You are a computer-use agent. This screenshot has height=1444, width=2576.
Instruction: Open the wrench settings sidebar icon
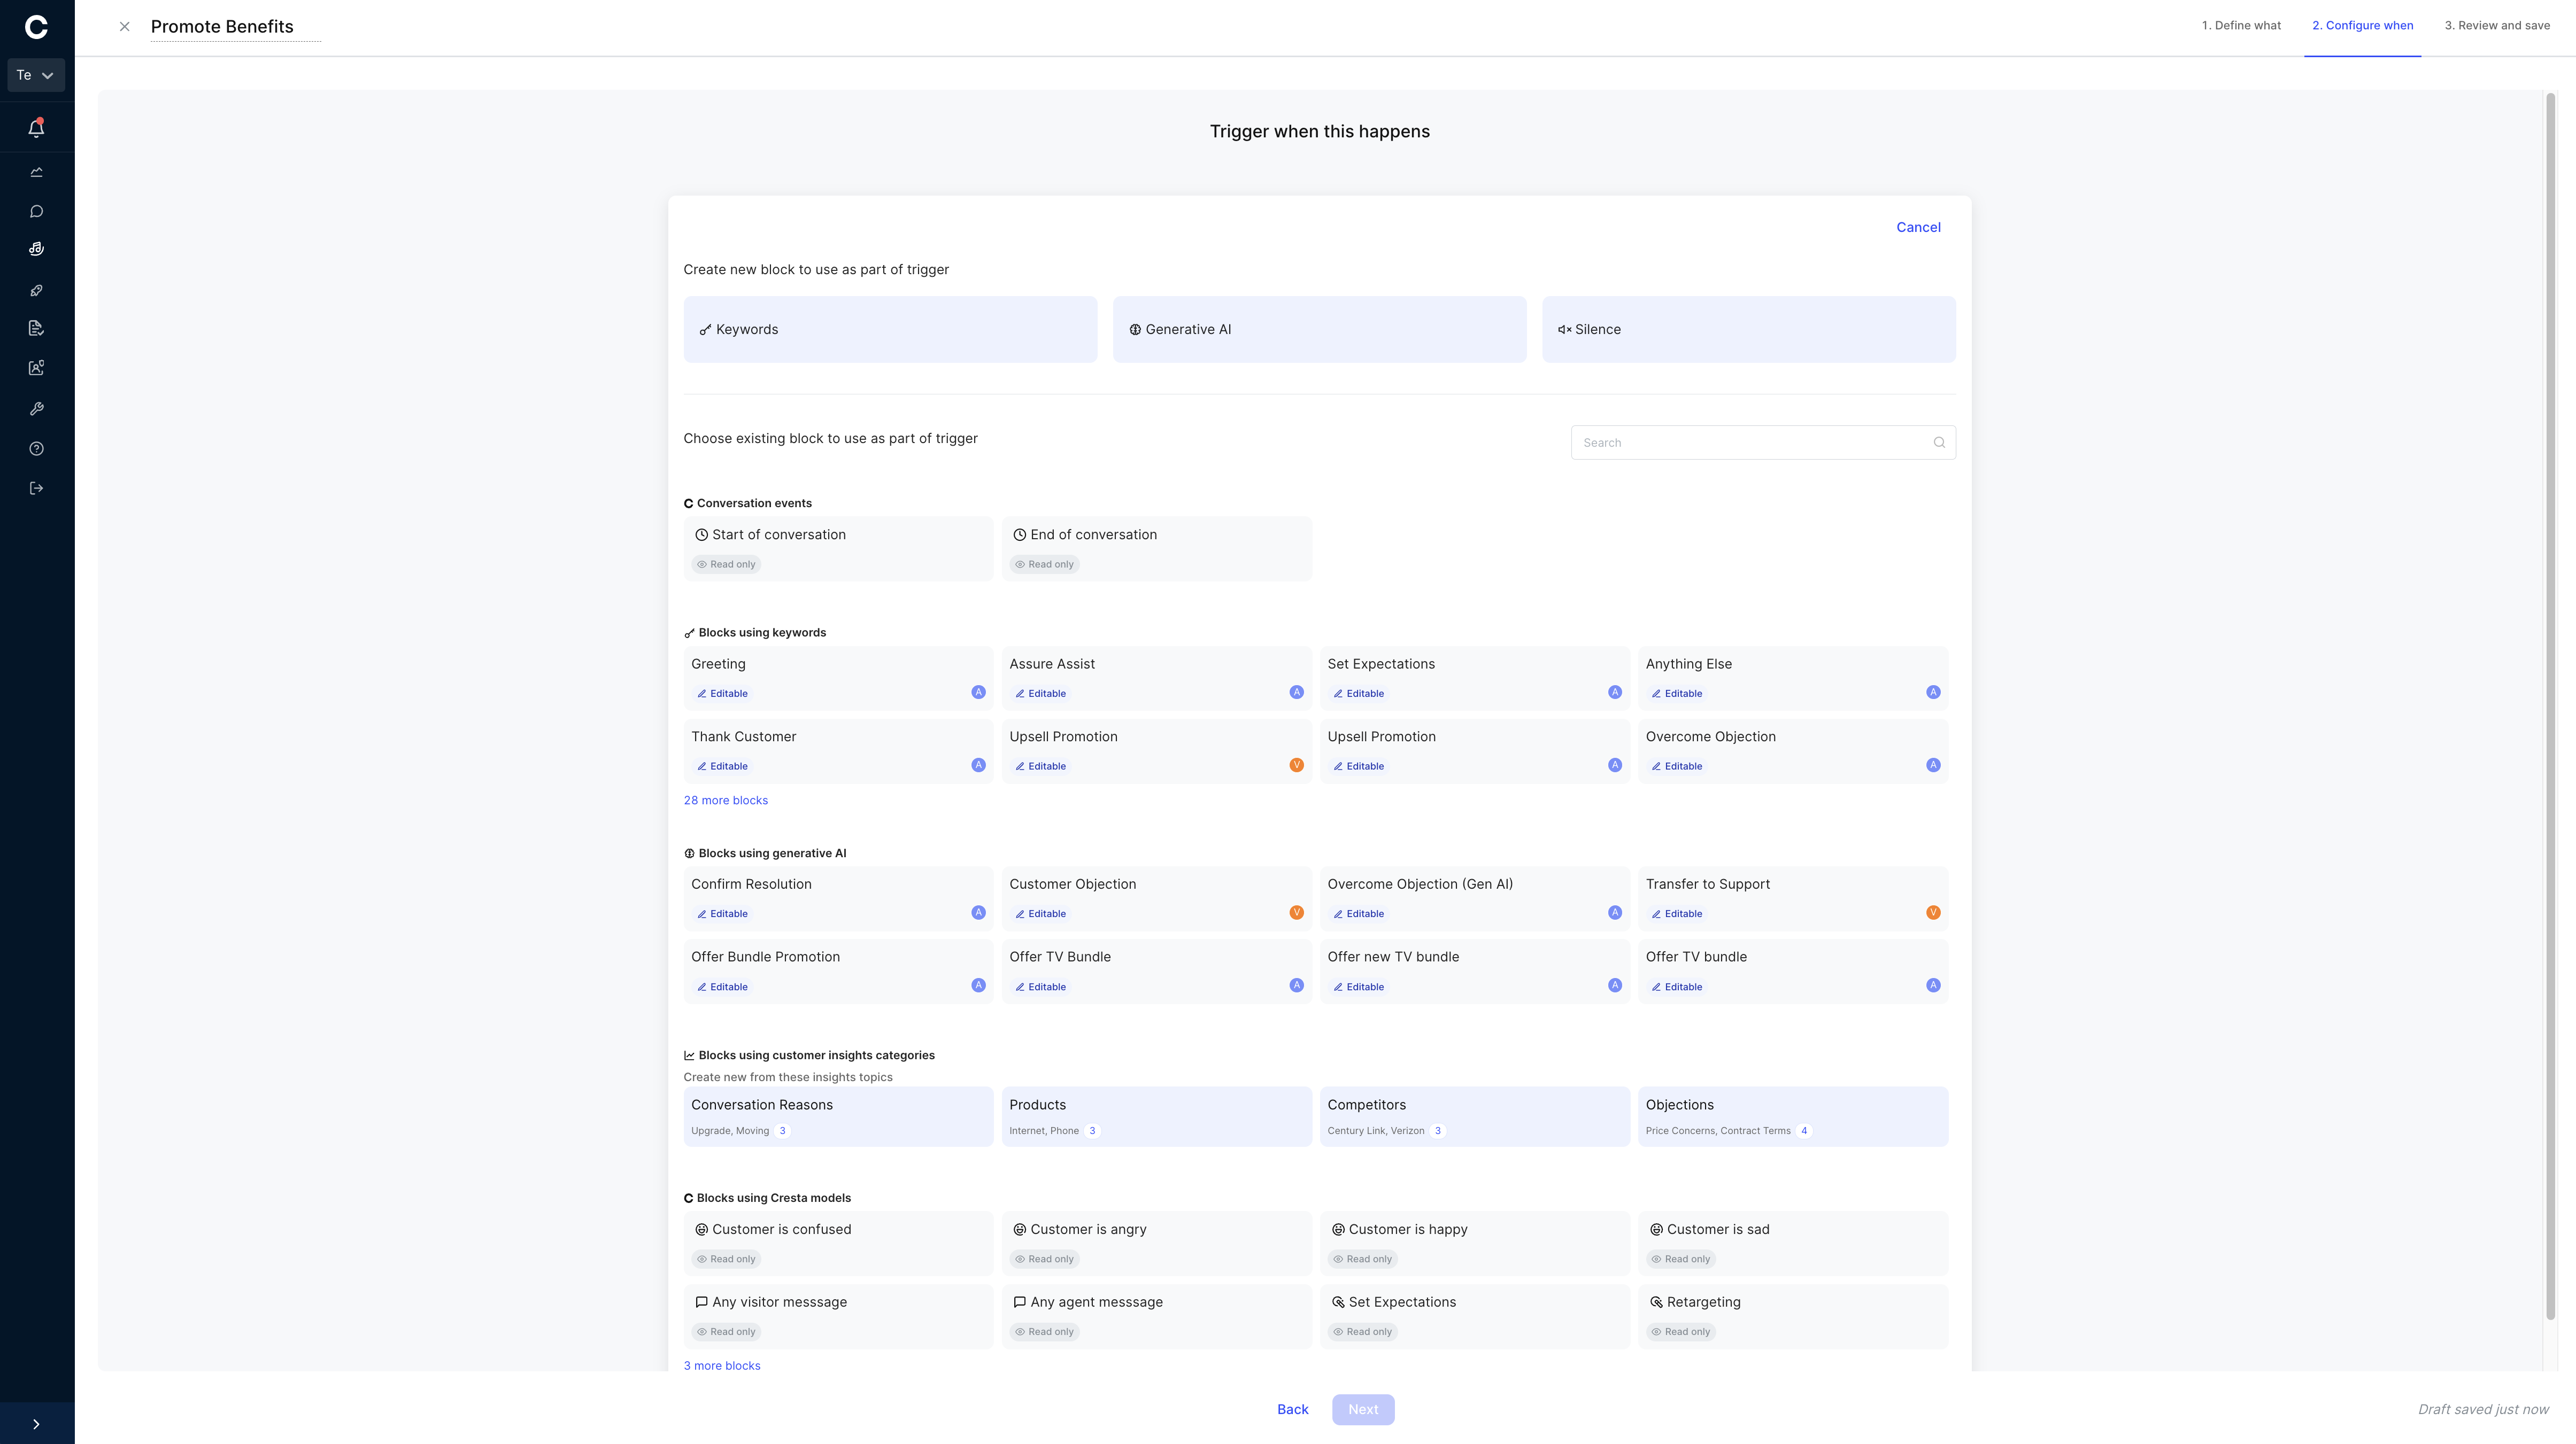(x=37, y=408)
